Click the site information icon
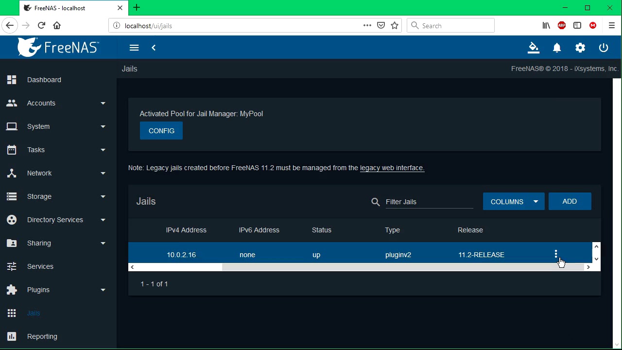This screenshot has height=350, width=622. point(117,26)
